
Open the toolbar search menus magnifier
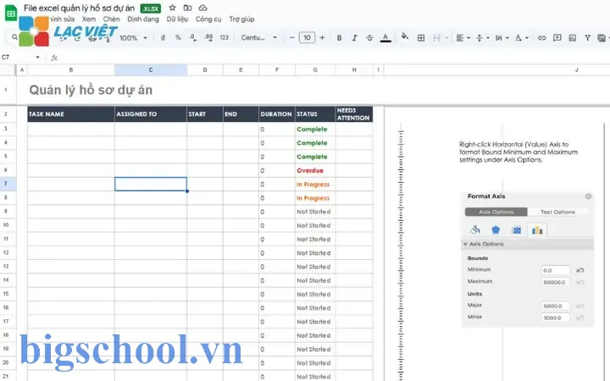14,37
